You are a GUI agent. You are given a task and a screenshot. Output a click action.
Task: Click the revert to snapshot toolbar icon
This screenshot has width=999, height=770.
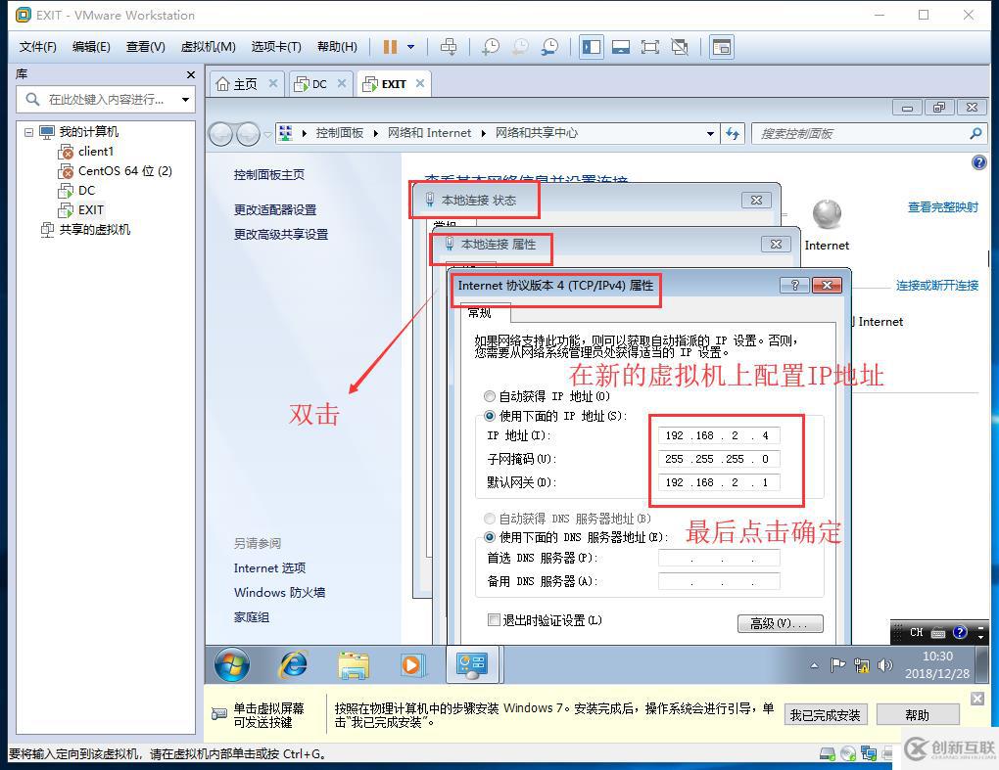pyautogui.click(x=520, y=46)
